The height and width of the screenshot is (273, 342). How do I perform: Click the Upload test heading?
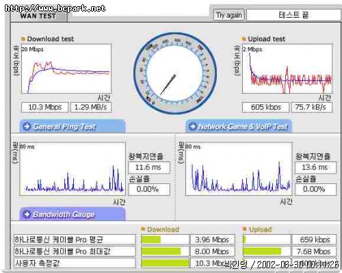tap(267, 39)
